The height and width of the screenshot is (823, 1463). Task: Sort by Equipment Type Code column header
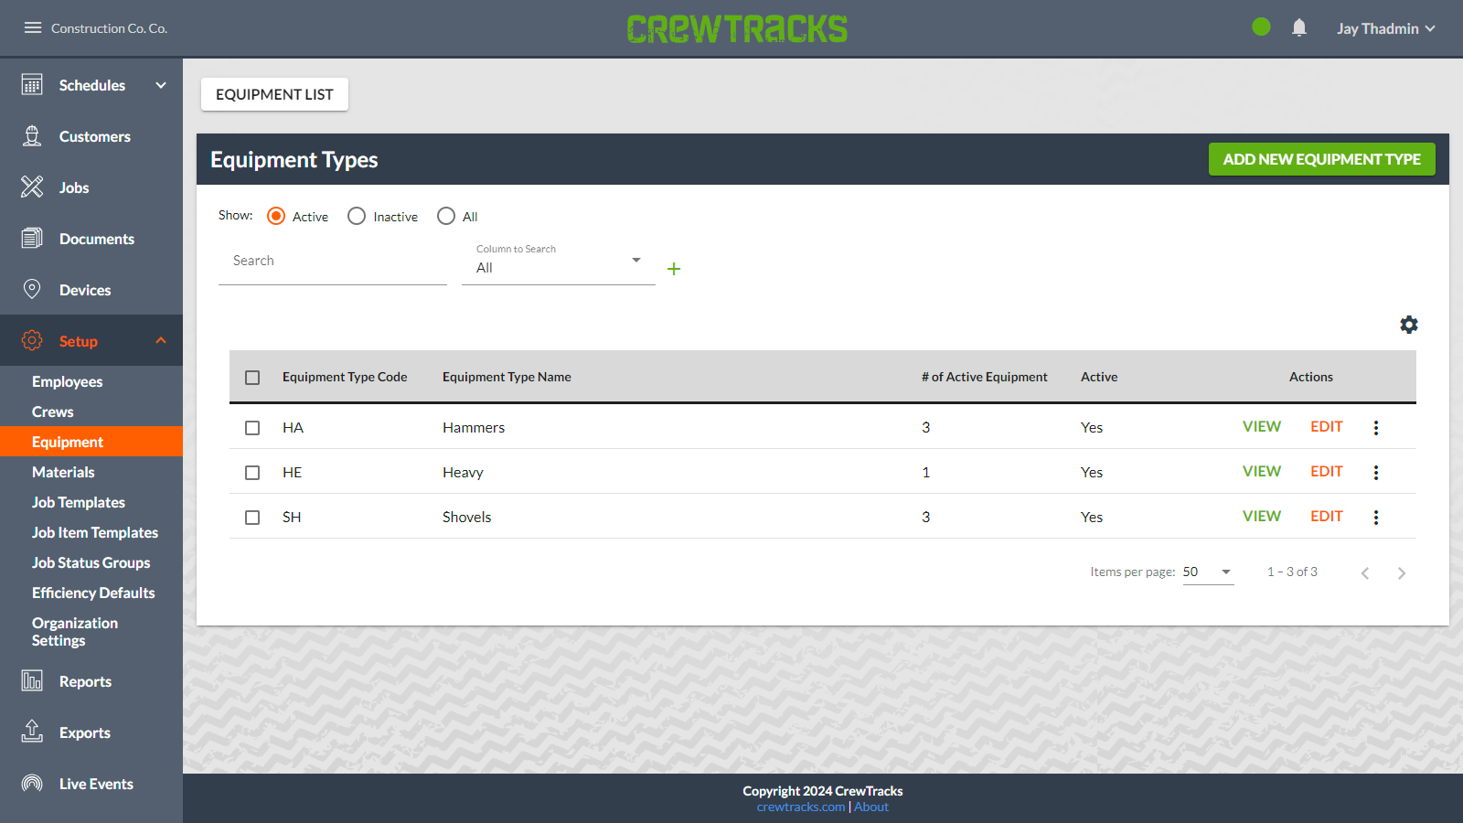[x=345, y=377]
